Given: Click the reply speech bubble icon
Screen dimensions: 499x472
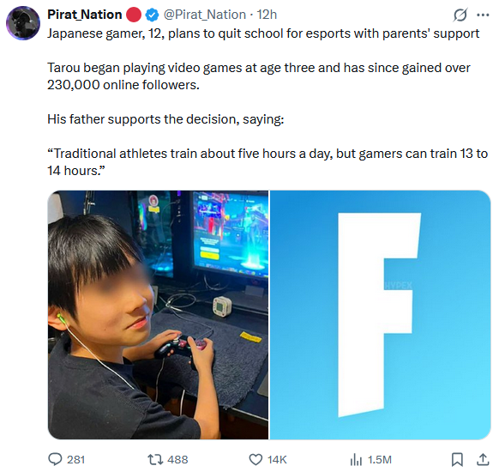Looking at the screenshot, I should (x=55, y=460).
